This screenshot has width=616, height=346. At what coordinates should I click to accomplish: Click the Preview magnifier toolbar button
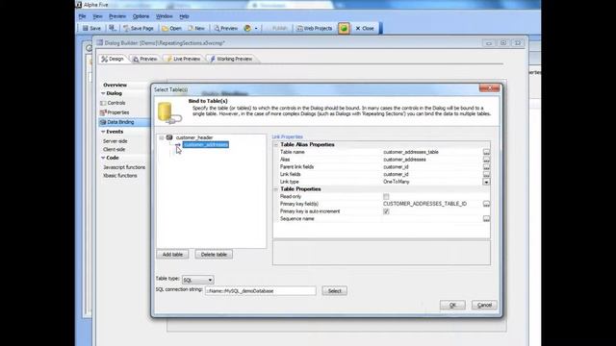tap(226, 28)
